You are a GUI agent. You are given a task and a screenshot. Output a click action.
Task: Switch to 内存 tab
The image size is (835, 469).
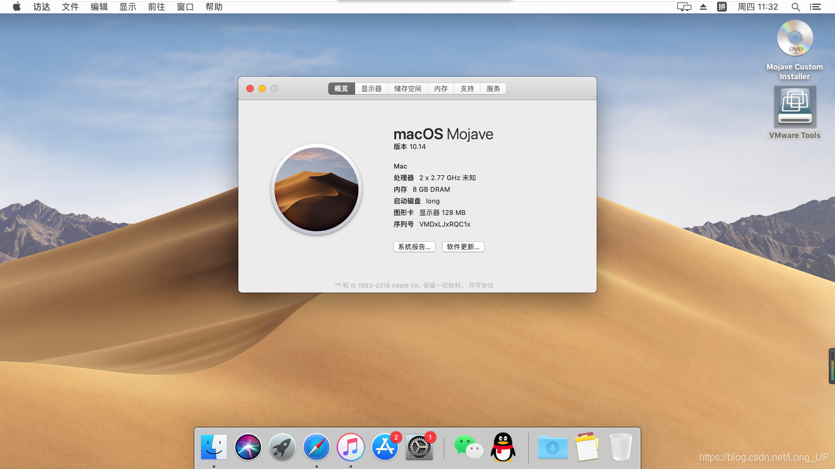point(441,89)
